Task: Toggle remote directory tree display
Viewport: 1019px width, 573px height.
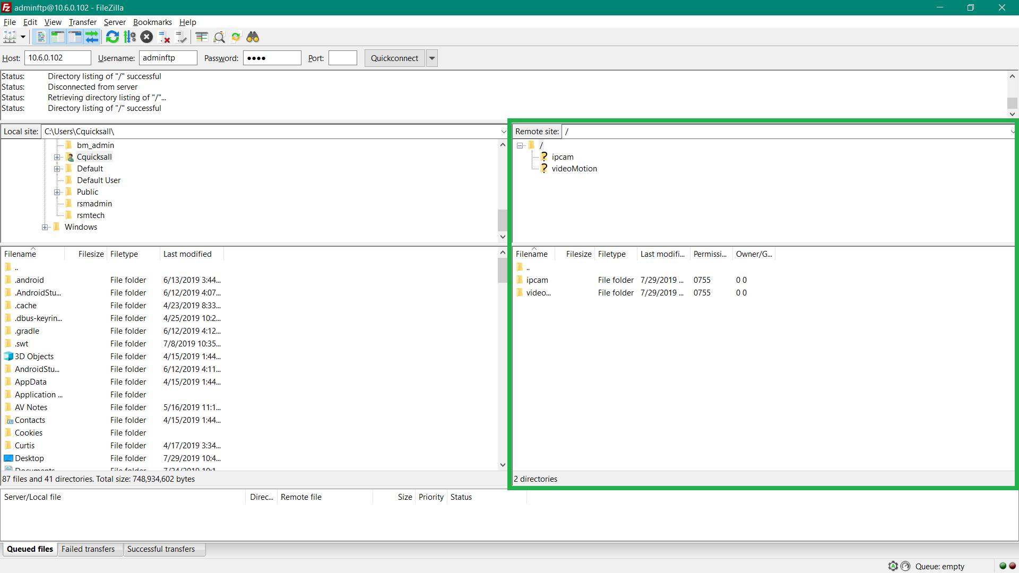Action: (x=75, y=37)
